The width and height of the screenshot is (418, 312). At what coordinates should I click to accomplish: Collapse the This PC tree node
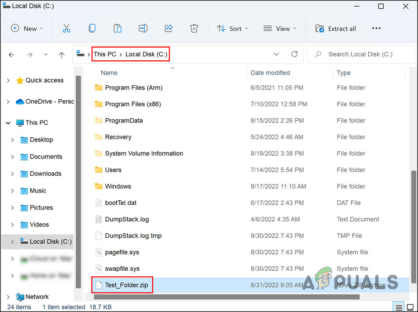8,123
